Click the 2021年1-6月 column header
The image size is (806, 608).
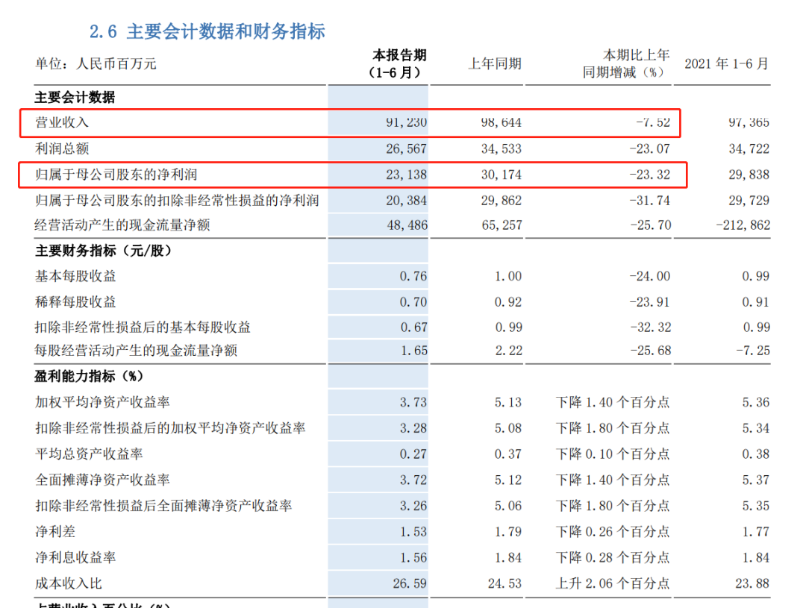point(726,63)
